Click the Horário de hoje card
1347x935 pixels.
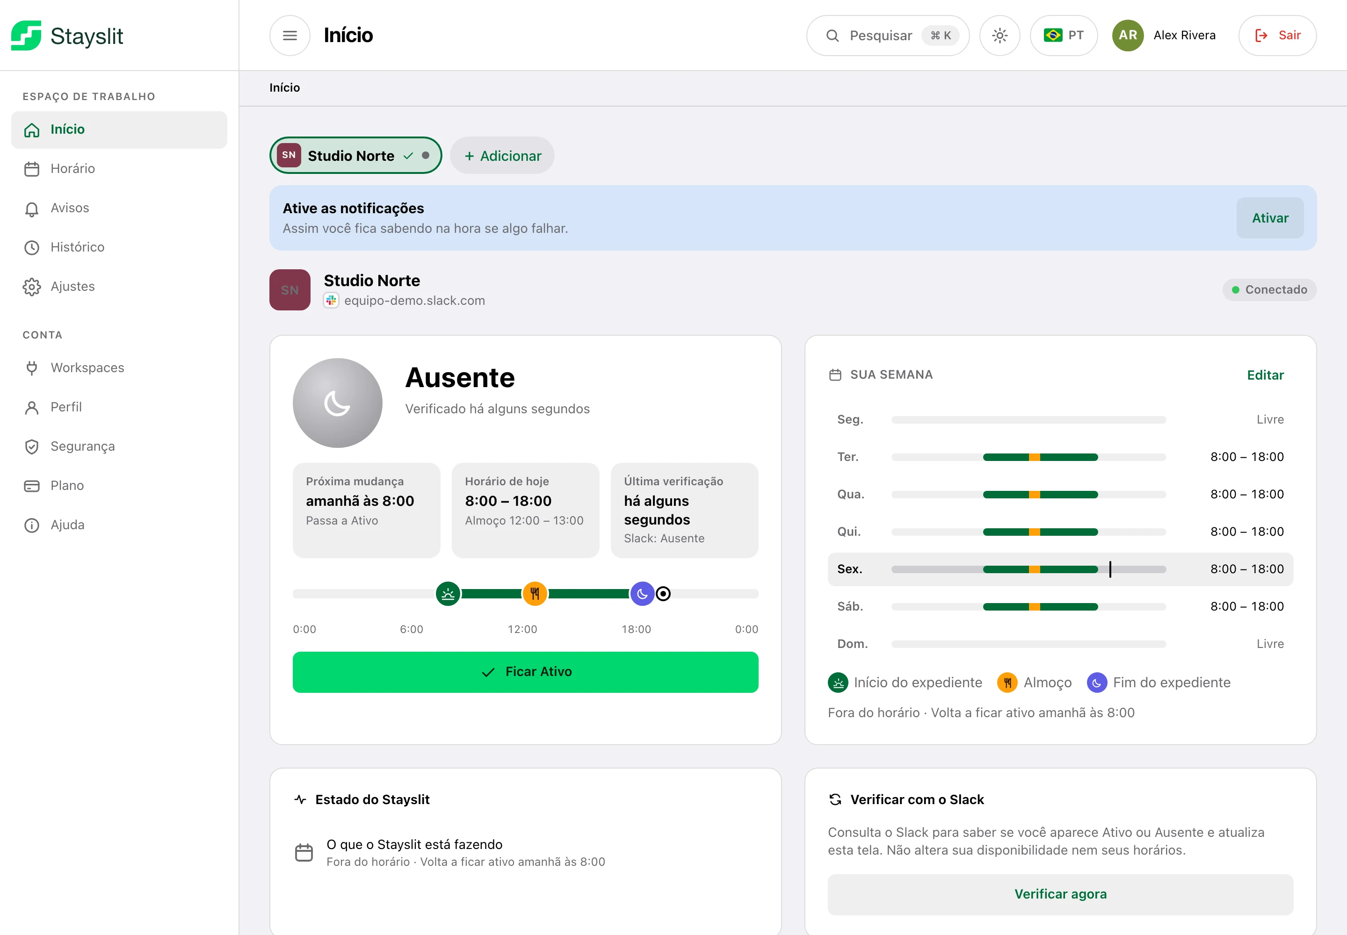pos(525,510)
